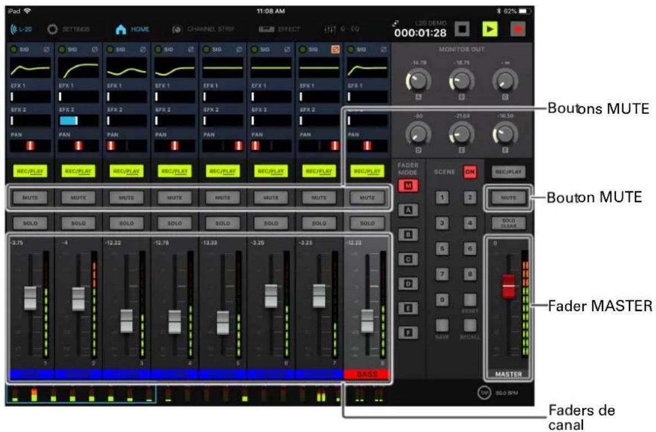
Task: Click the channel 1 fader handle at -3.75
Action: click(30, 298)
